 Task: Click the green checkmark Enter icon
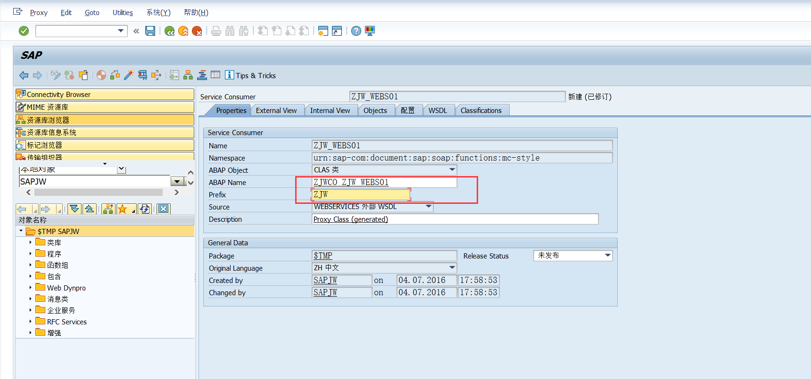24,31
